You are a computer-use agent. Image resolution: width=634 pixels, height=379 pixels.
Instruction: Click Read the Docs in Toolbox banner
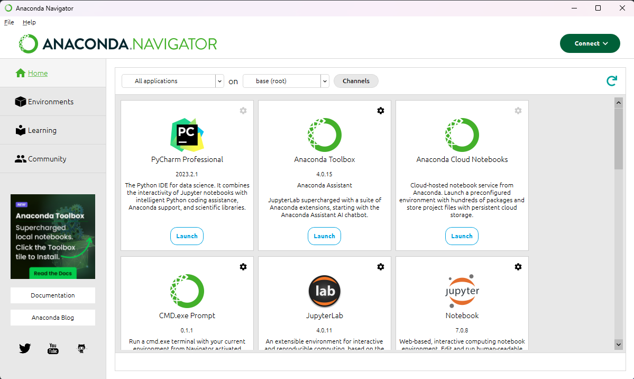[52, 273]
